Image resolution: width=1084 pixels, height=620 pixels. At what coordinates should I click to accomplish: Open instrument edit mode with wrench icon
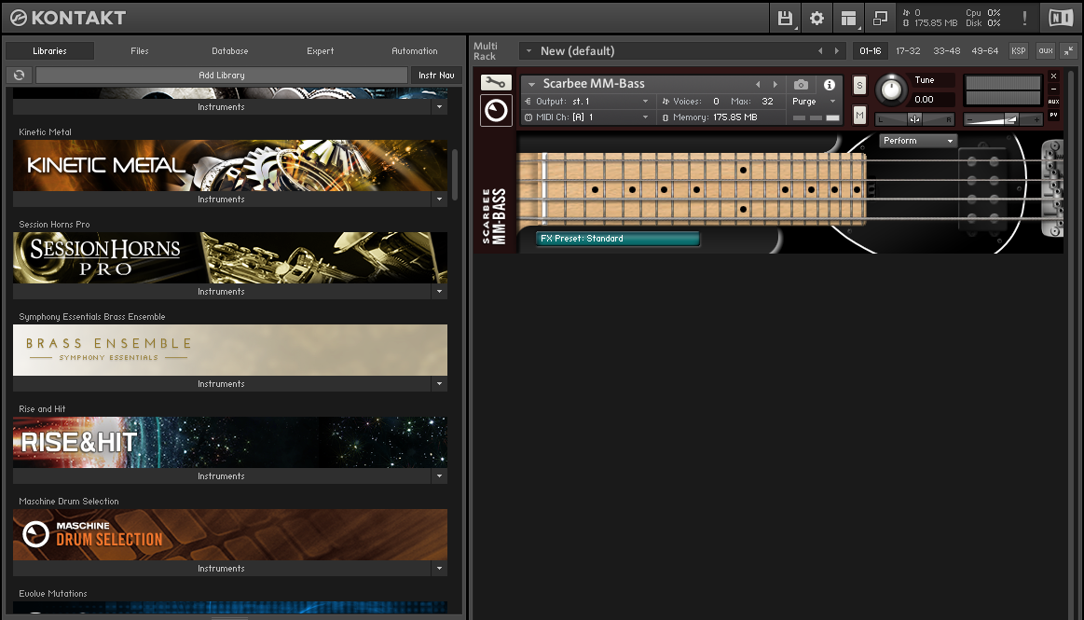click(x=496, y=83)
